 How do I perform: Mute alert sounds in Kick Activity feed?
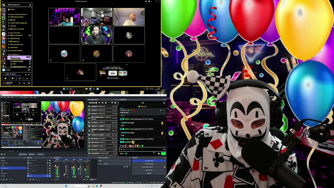[x=99, y=103]
